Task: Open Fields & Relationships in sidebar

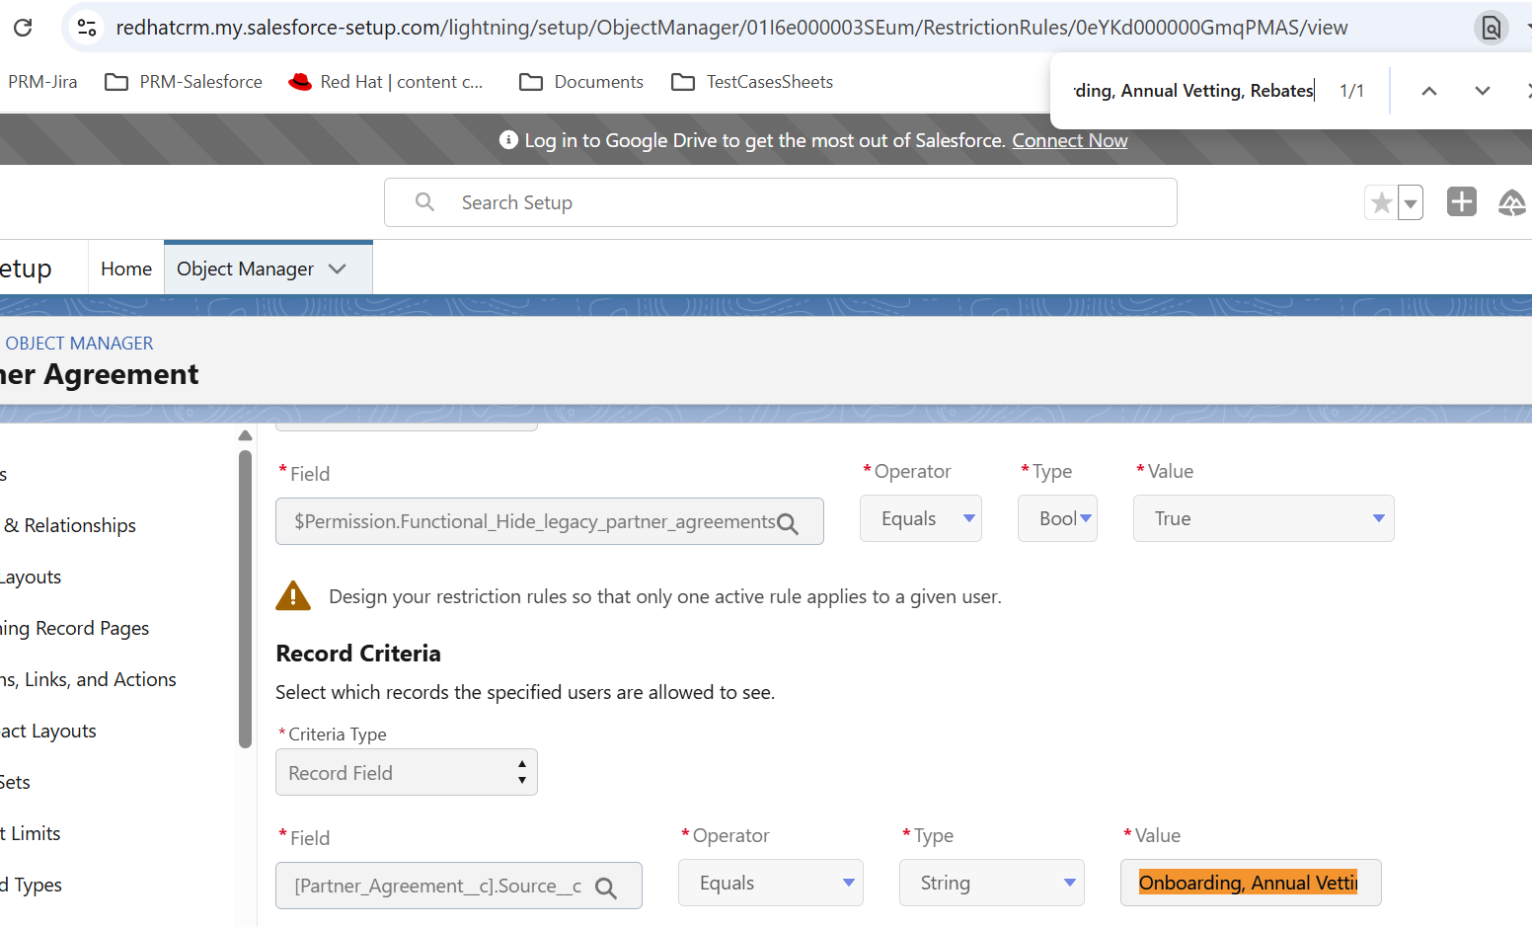Action: pos(69,525)
